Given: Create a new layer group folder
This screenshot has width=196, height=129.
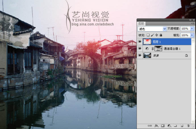Looking at the screenshot, I should click(175, 126).
